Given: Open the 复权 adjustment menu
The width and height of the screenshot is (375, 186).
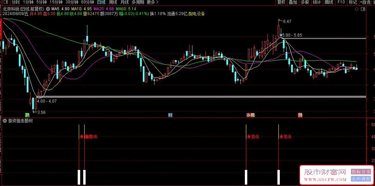Looking at the screenshot, I should [x=281, y=2].
